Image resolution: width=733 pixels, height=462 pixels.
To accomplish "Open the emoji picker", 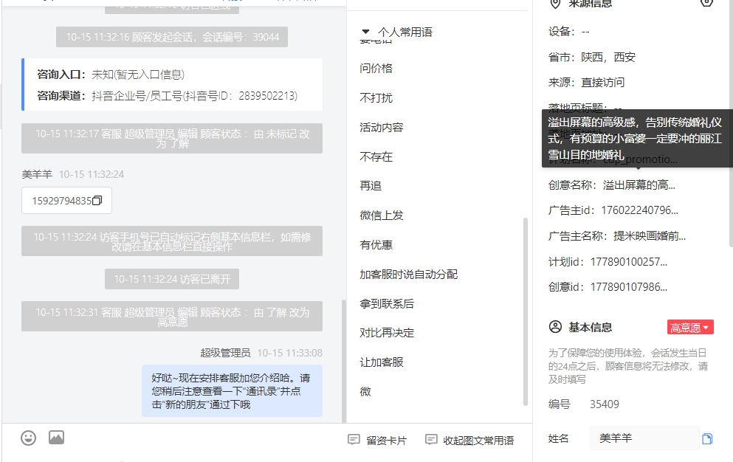I will (29, 438).
